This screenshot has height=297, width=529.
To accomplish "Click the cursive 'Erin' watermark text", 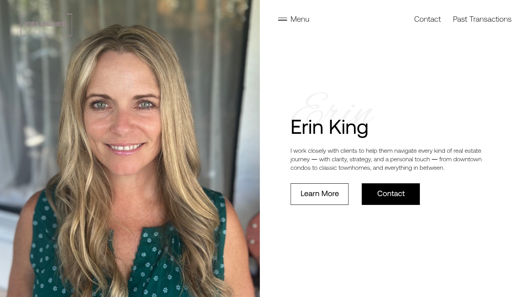I will coord(333,108).
